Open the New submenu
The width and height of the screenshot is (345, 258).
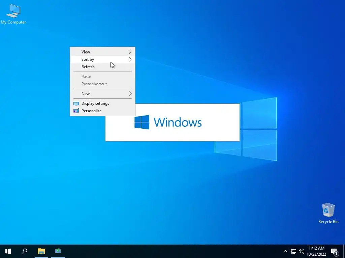(102, 94)
